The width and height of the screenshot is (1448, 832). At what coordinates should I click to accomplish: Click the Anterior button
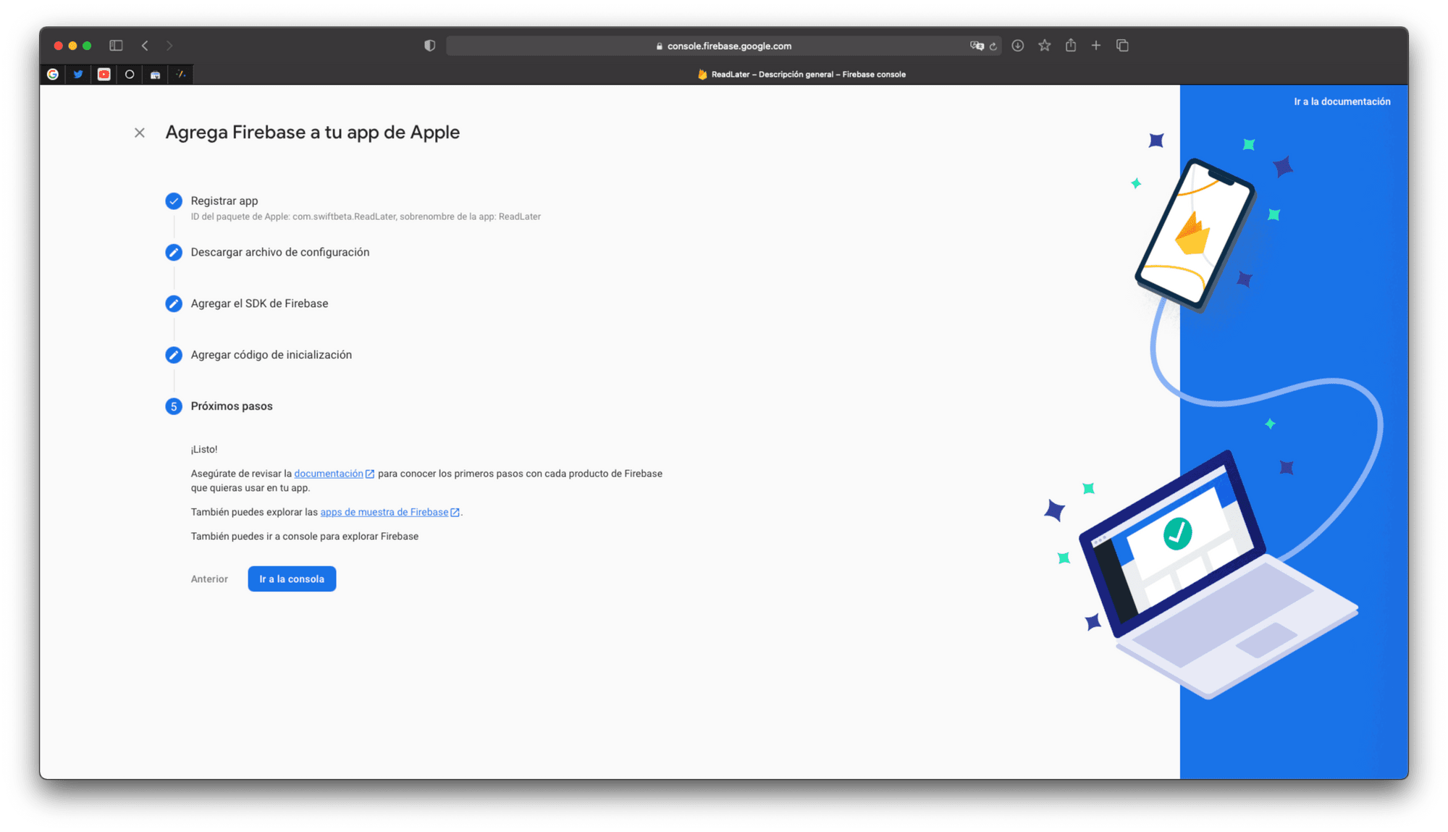(x=209, y=579)
